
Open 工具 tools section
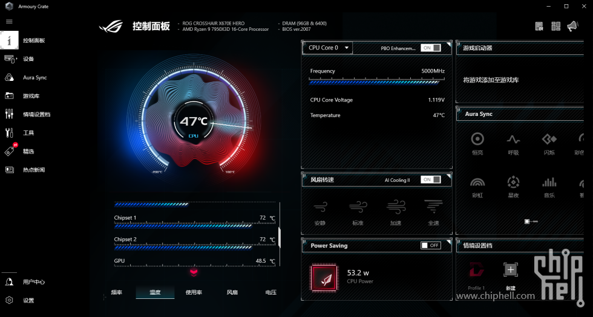[28, 133]
